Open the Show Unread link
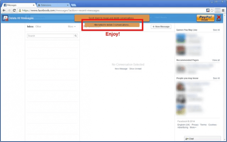The height and width of the screenshot is (142, 227). pos(135,69)
